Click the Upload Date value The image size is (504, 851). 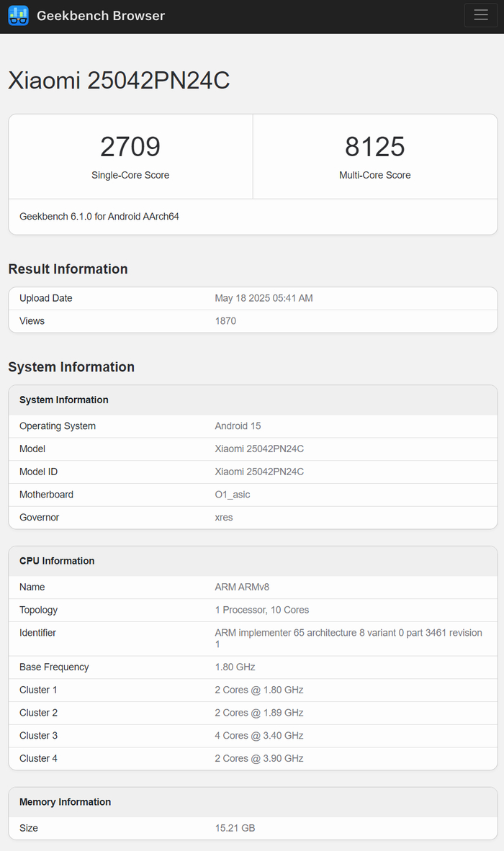click(264, 298)
